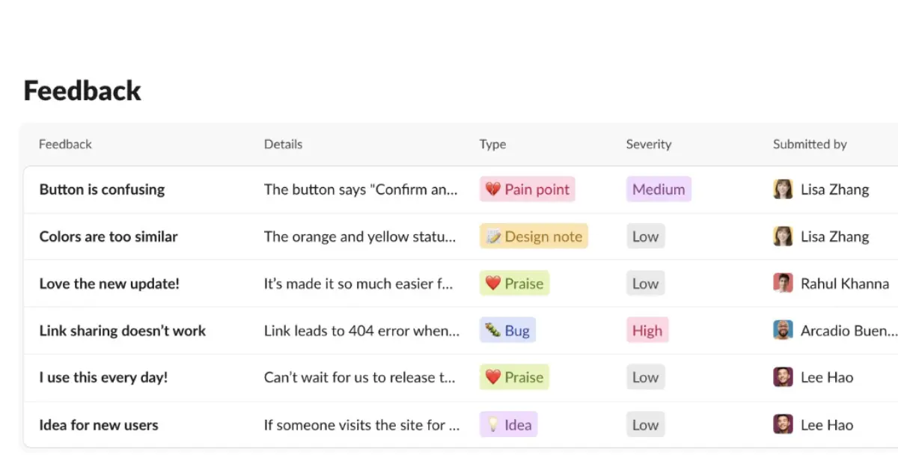Click Arcadio's avatar next to the Bug row
Image resolution: width=898 pixels, height=470 pixels.
[783, 329]
